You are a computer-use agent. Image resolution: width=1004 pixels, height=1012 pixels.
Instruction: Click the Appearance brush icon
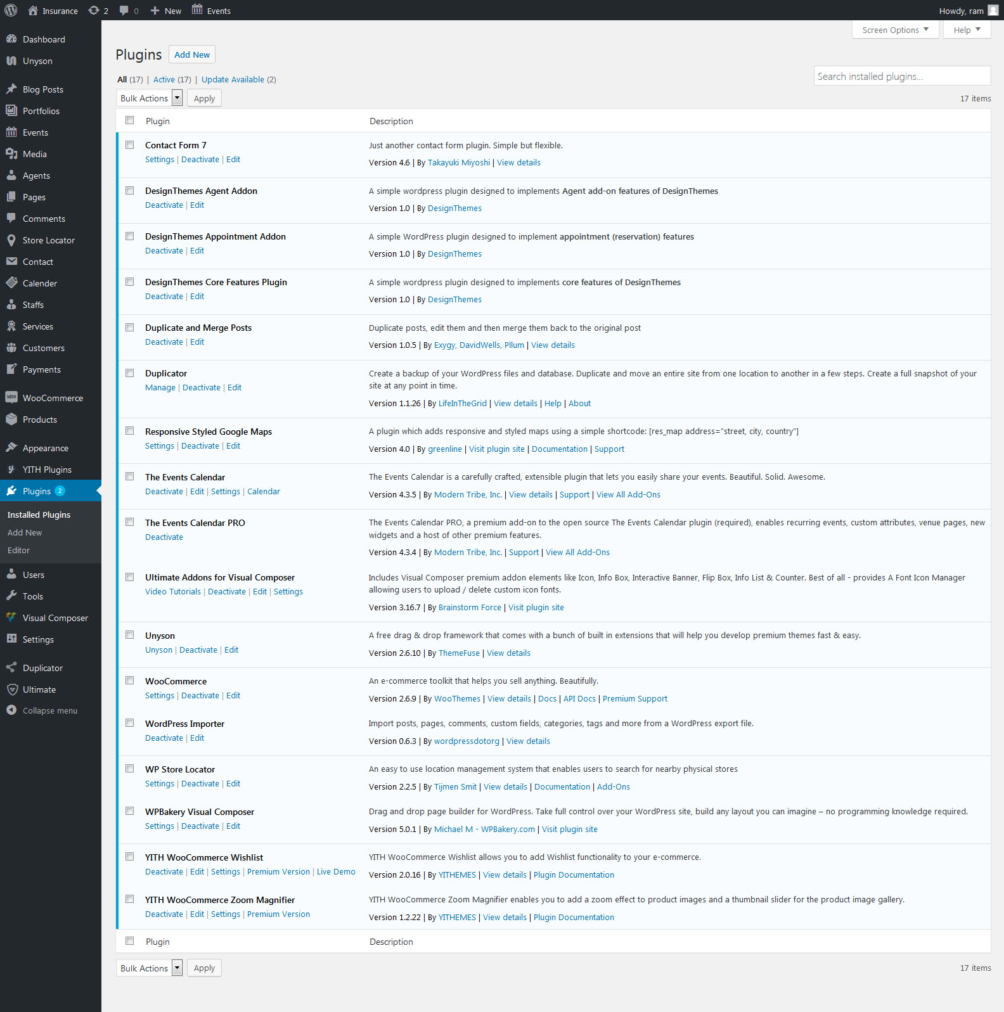[x=11, y=447]
